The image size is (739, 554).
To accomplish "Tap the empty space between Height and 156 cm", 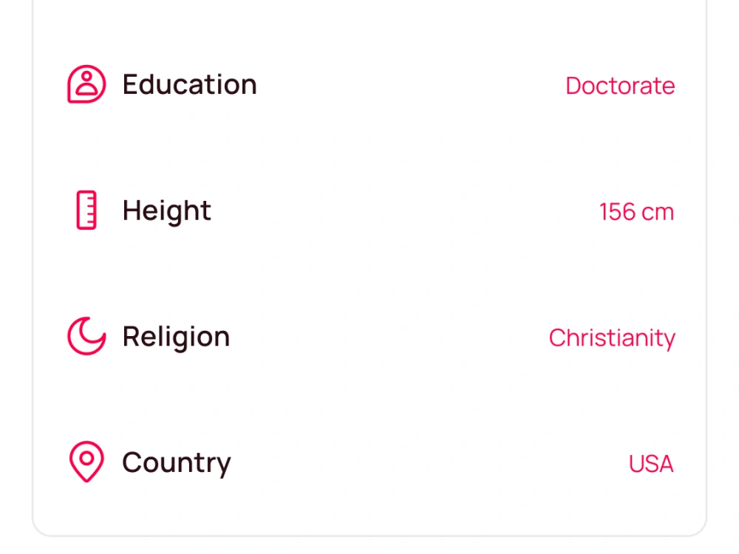I will tap(405, 211).
